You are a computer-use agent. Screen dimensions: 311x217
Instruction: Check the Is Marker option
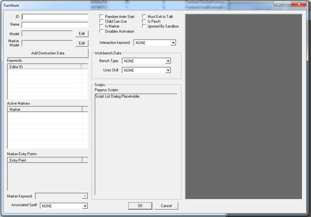pyautogui.click(x=102, y=26)
